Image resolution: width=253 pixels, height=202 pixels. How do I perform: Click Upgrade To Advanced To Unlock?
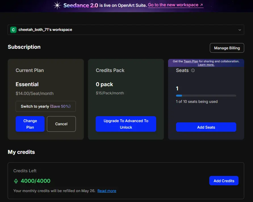click(x=126, y=124)
